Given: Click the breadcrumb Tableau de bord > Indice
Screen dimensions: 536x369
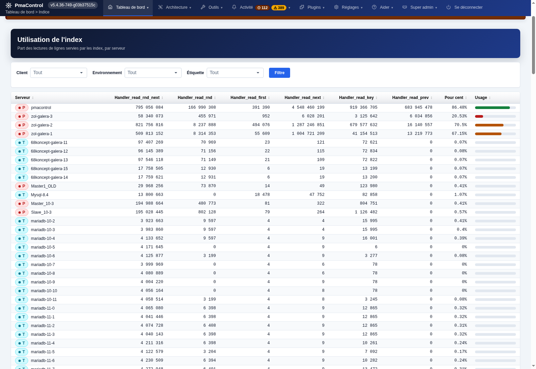Looking at the screenshot, I should pos(27,12).
